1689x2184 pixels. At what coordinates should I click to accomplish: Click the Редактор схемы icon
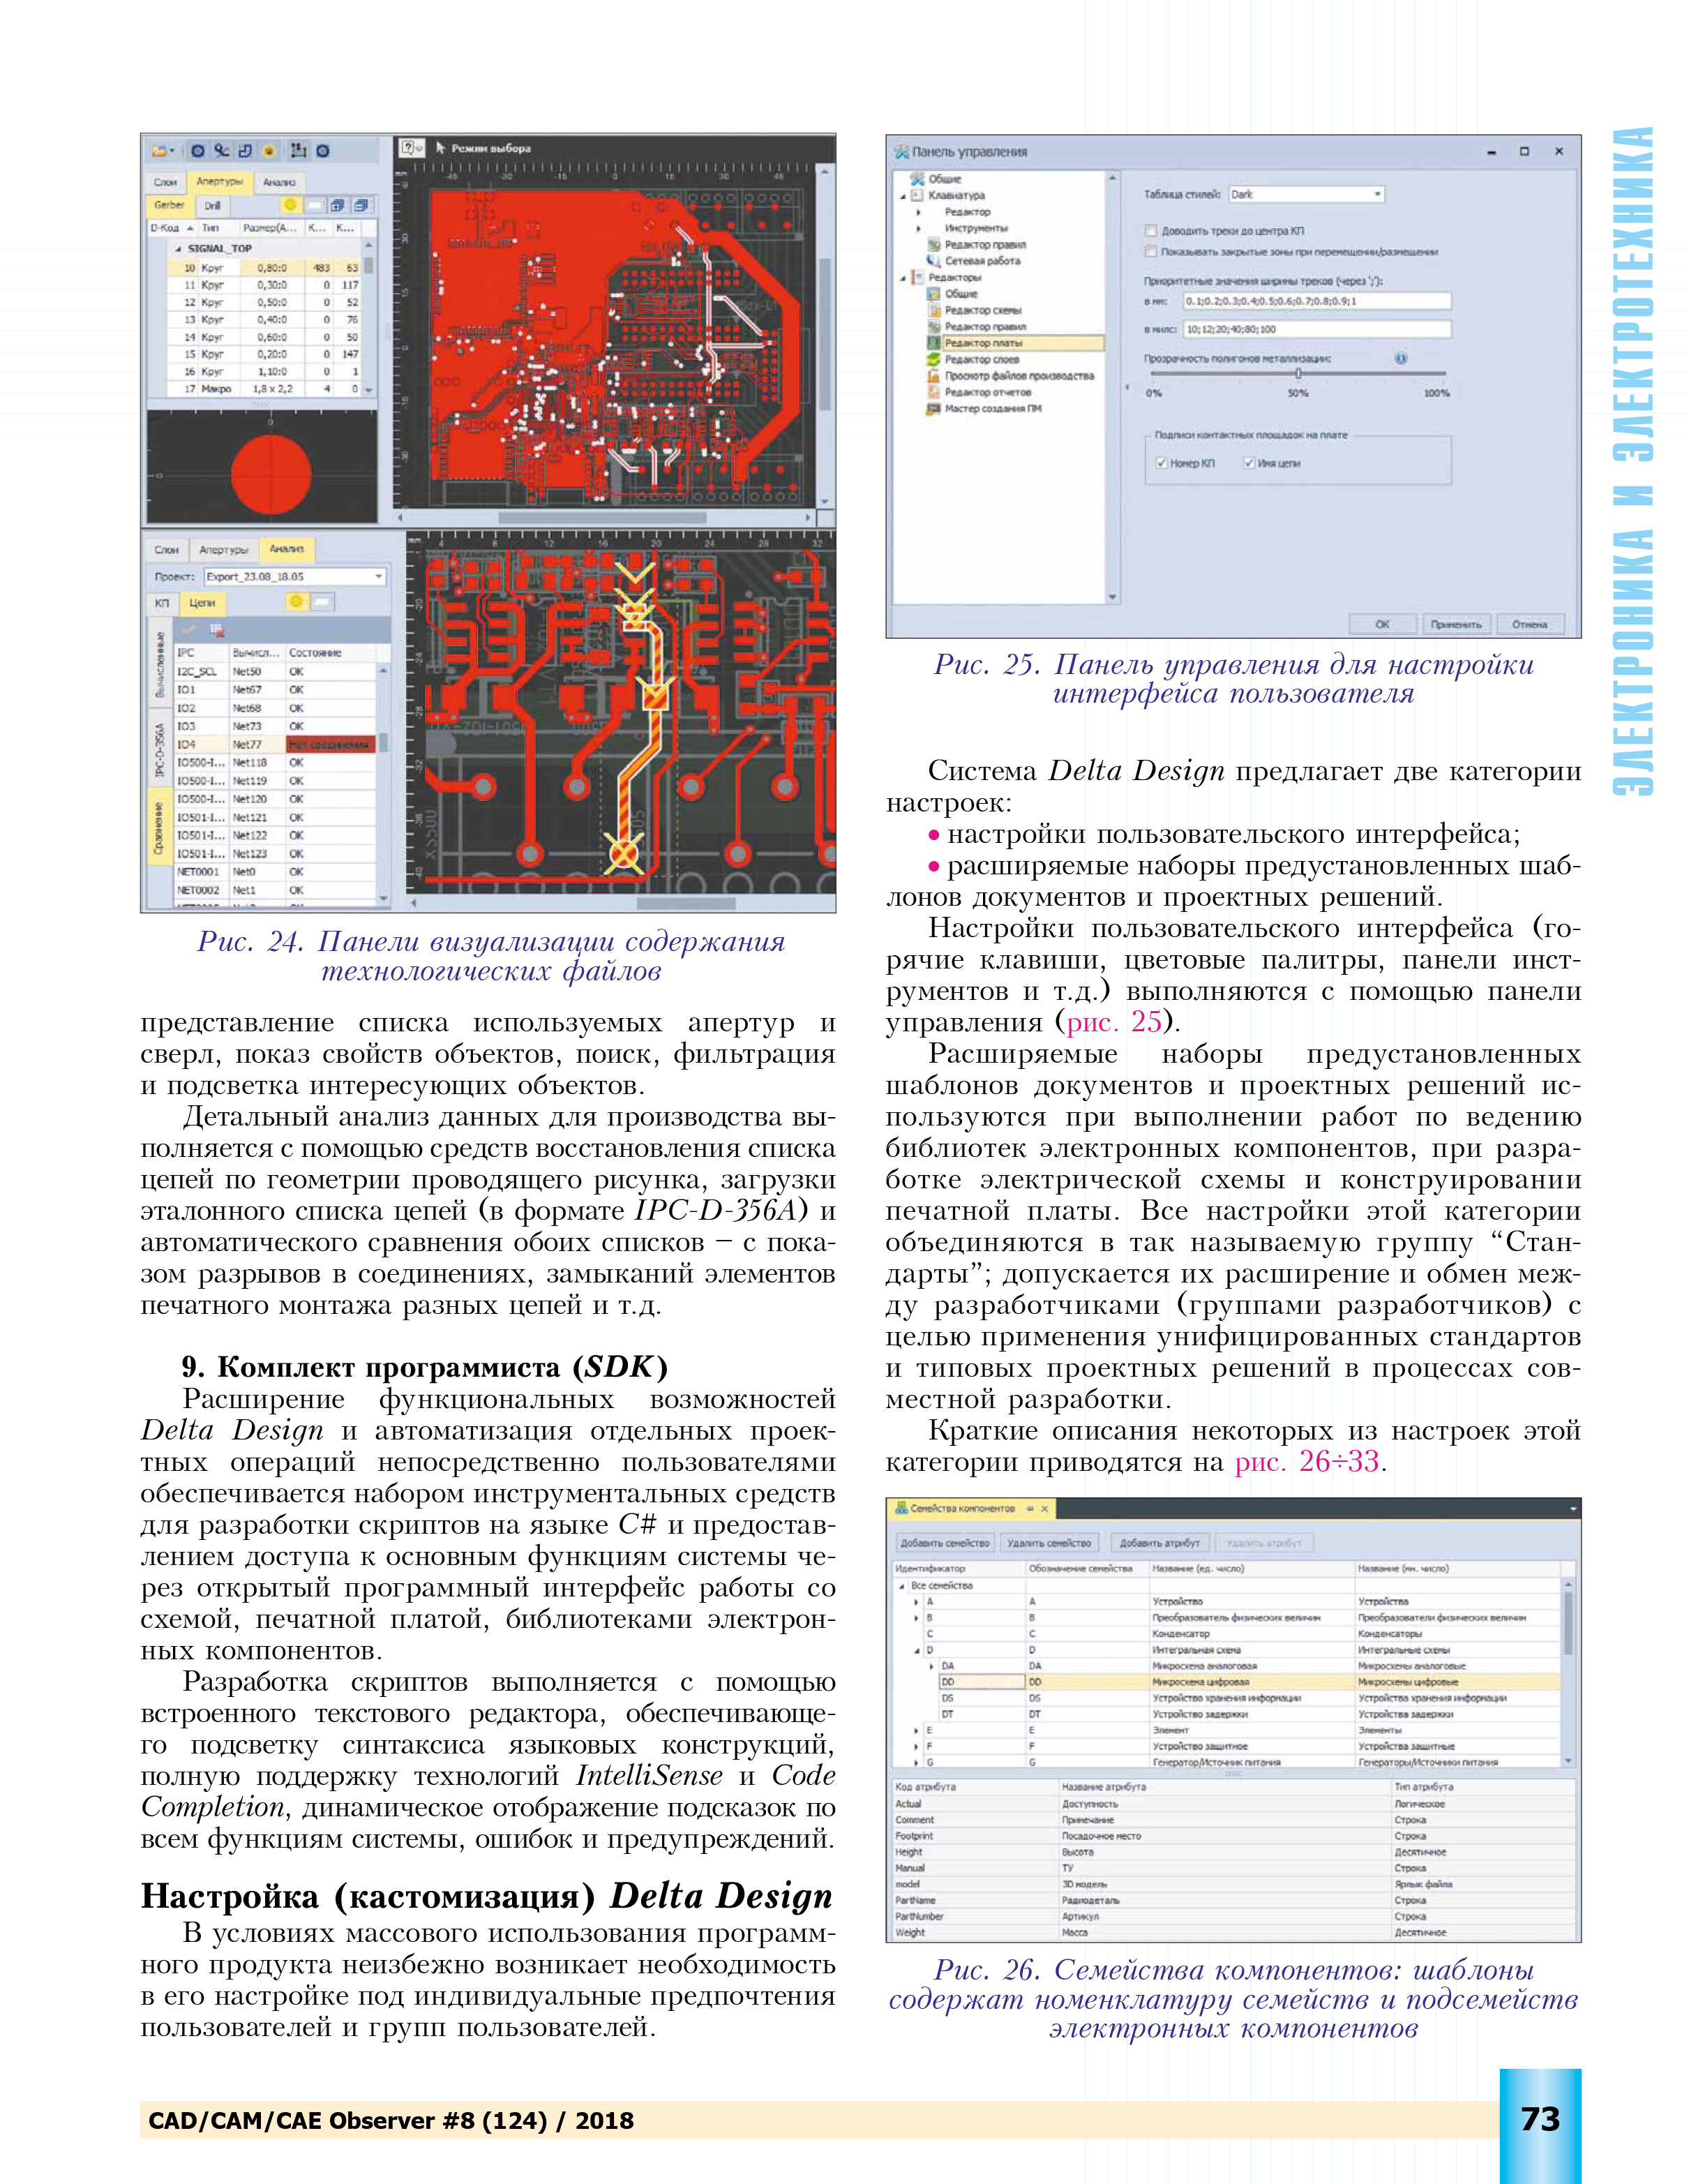tap(934, 310)
